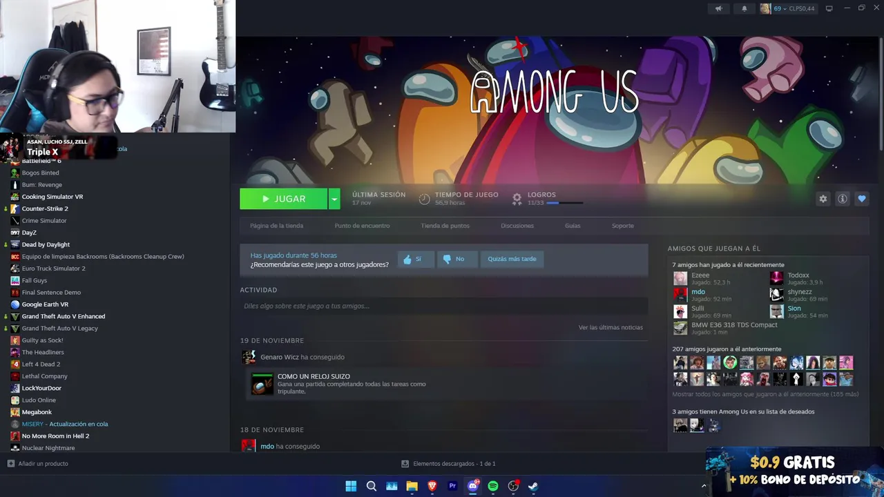Open friend Sulli avatar
Image resolution: width=884 pixels, height=497 pixels.
click(x=680, y=311)
